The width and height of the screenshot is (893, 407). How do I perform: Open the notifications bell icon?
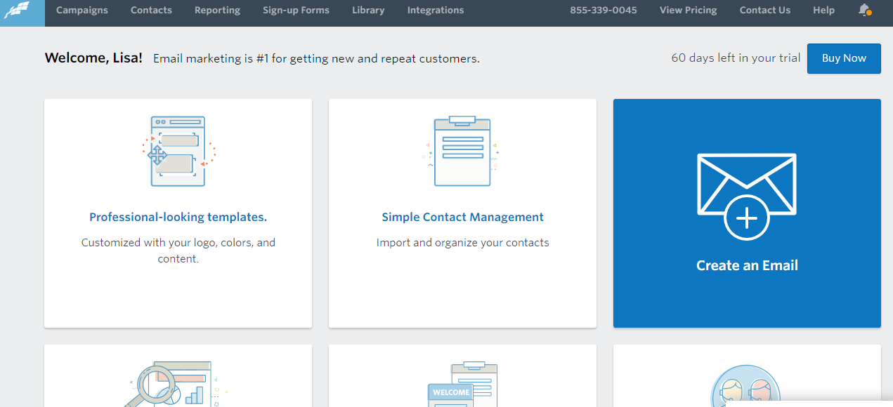coord(865,10)
